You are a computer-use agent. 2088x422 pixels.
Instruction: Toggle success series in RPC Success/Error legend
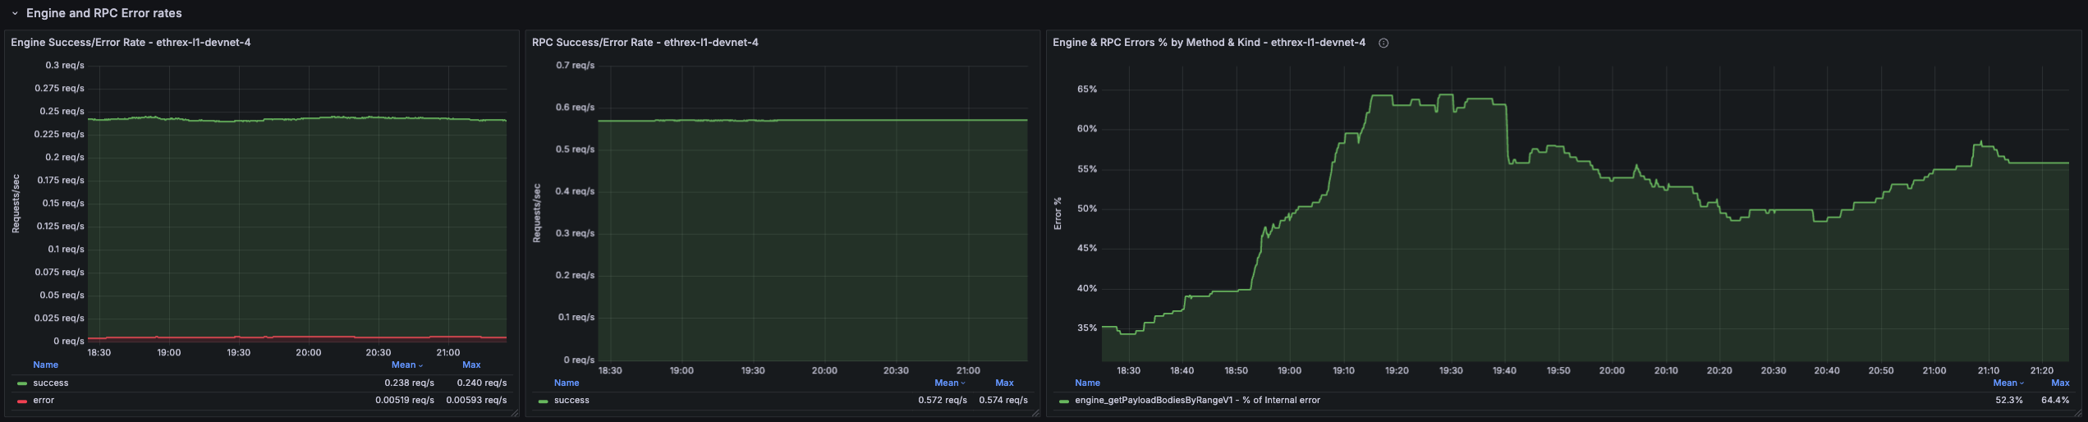point(571,401)
